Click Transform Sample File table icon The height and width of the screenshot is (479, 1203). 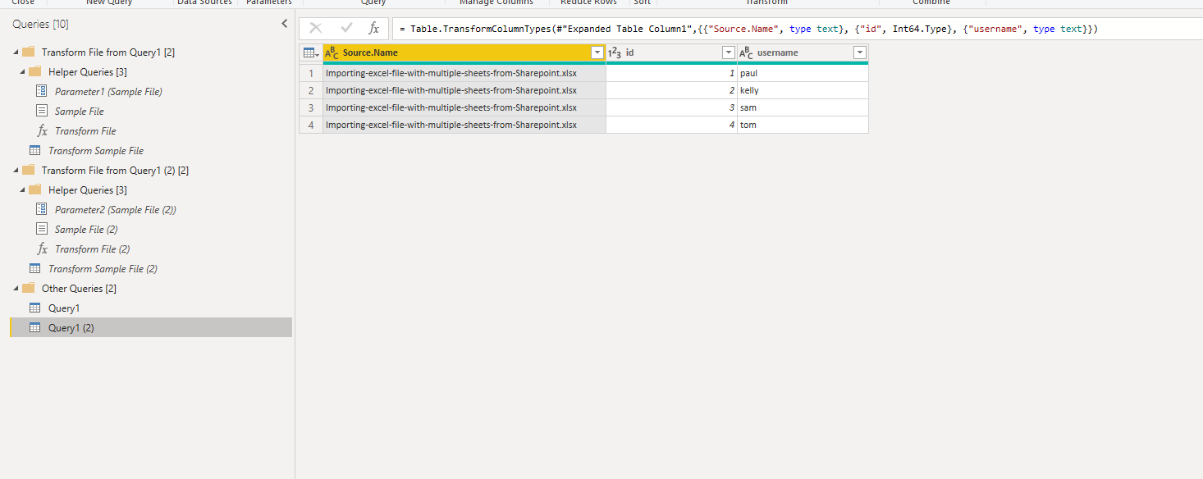click(x=35, y=150)
